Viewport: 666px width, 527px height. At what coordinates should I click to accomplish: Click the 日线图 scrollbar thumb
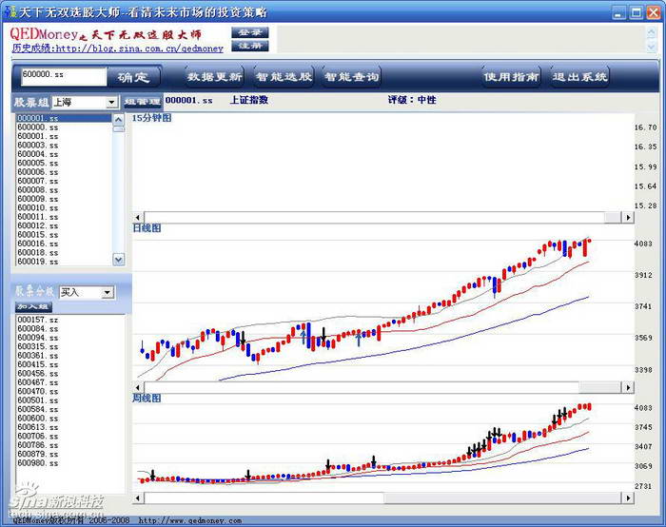(x=600, y=387)
